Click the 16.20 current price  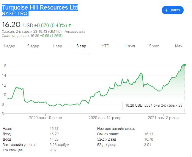coord(11,24)
